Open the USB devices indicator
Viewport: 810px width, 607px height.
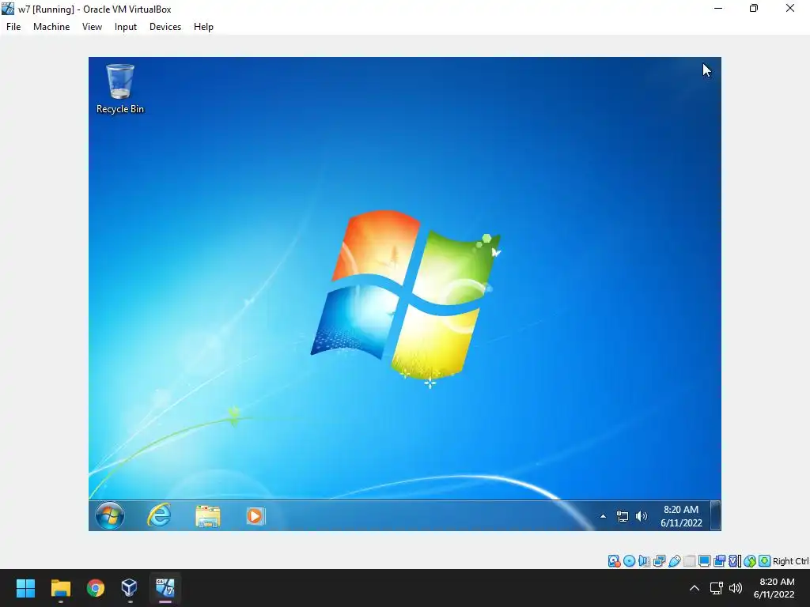pyautogui.click(x=674, y=561)
